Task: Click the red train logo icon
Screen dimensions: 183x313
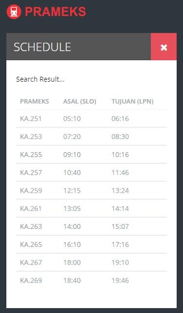Action: point(14,12)
